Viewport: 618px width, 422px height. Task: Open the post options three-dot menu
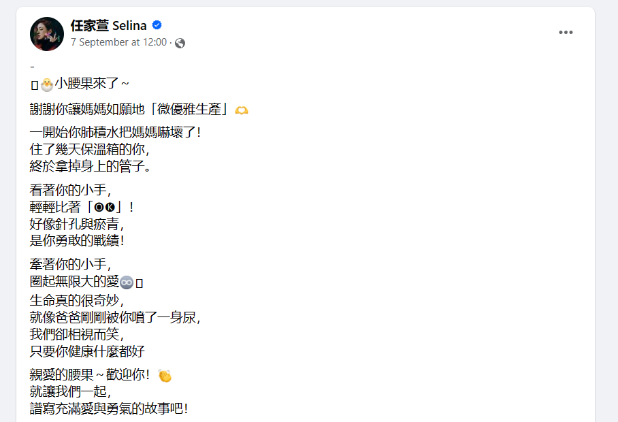[566, 33]
